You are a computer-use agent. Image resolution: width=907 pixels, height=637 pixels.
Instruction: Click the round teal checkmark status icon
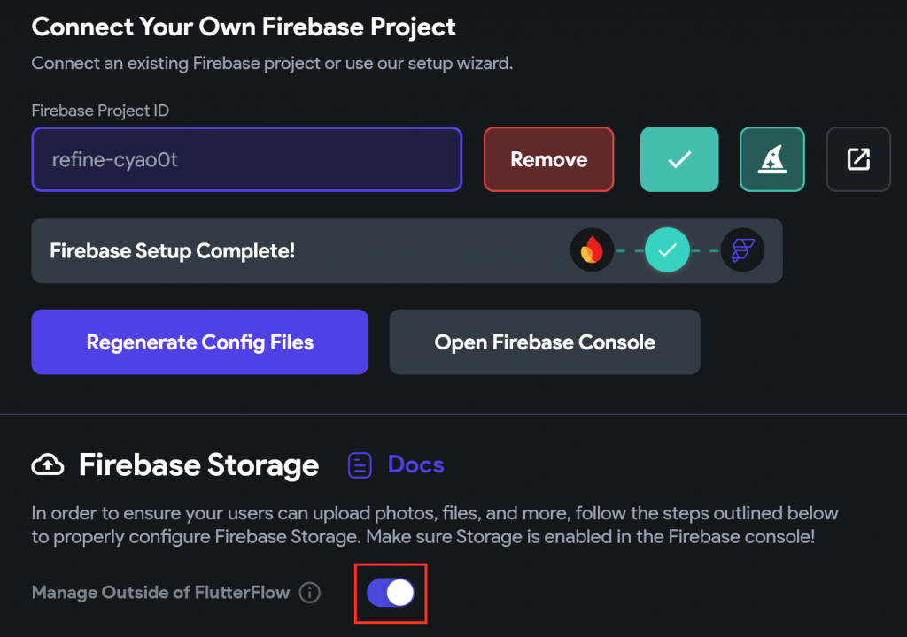pos(667,250)
